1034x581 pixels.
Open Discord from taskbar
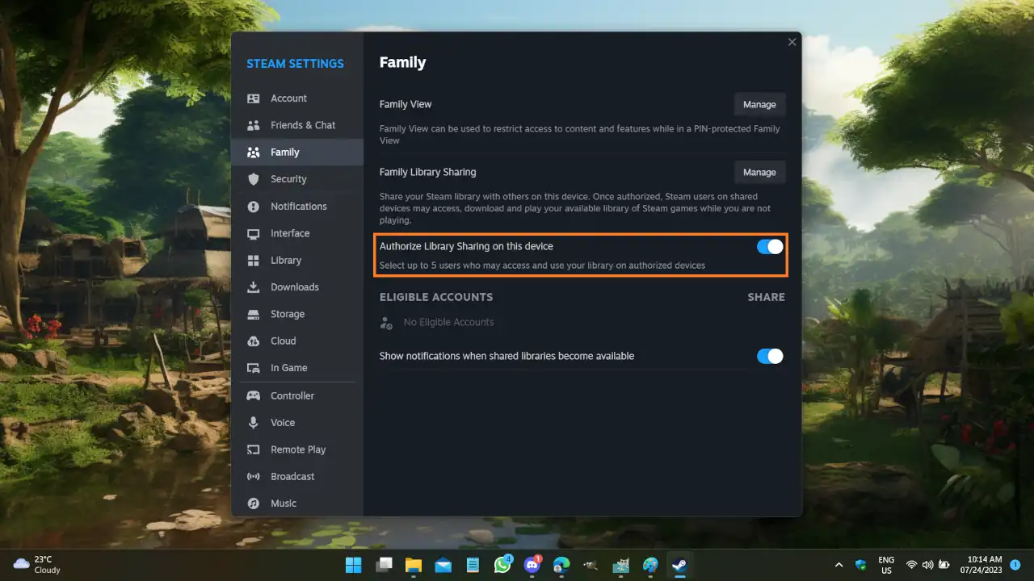(x=532, y=565)
